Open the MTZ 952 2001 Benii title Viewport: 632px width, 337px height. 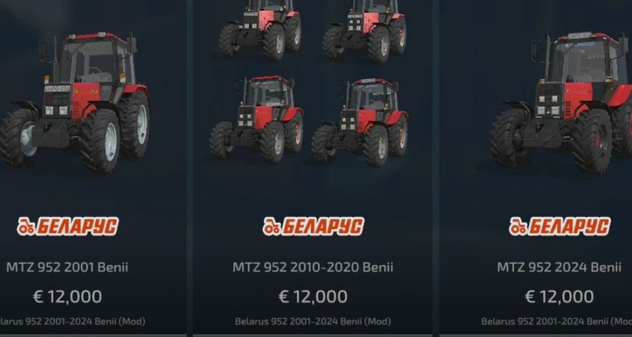[x=67, y=267]
